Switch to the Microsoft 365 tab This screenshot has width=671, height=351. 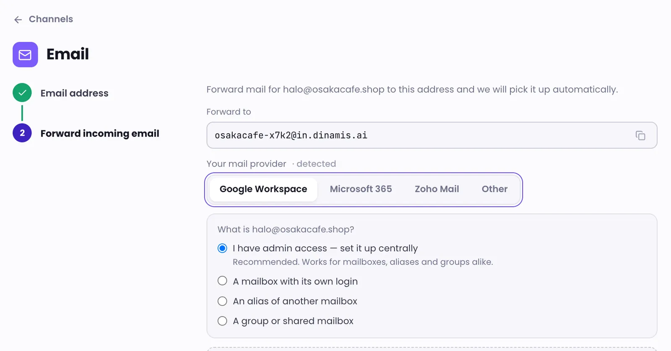click(x=361, y=189)
